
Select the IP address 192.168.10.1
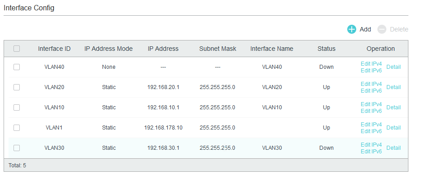point(163,107)
